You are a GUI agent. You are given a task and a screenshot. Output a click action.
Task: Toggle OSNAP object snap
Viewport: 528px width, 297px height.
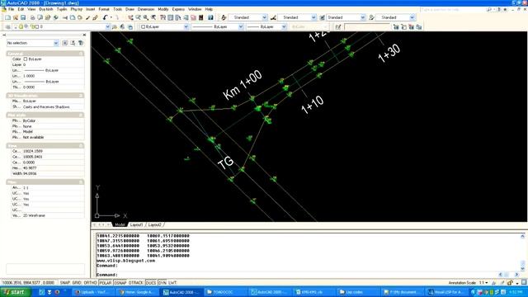120,283
